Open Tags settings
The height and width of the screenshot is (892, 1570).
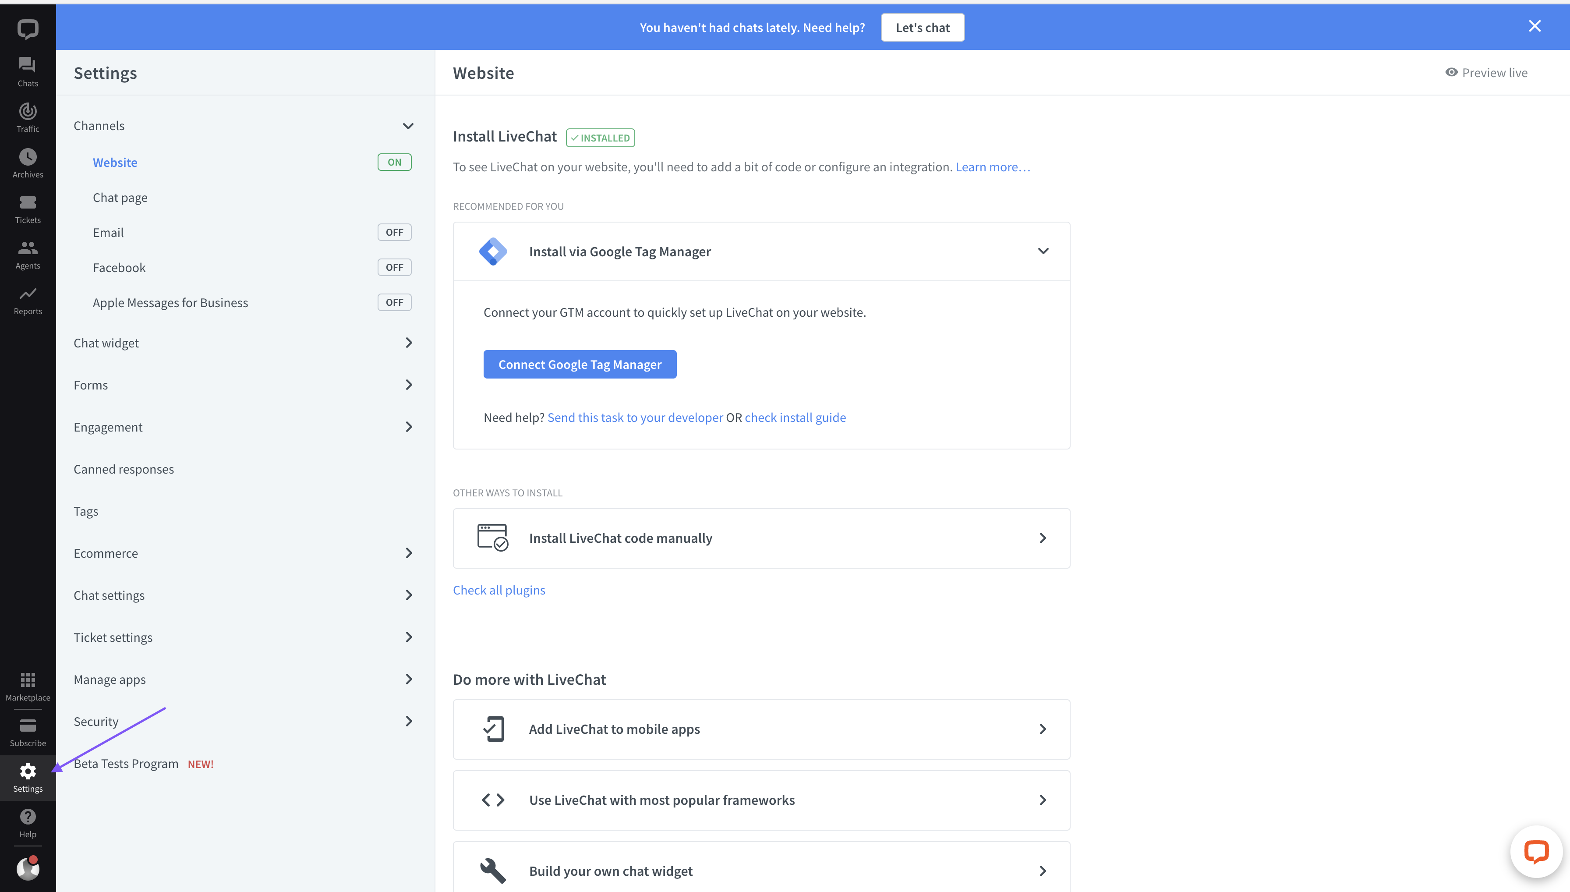click(86, 512)
